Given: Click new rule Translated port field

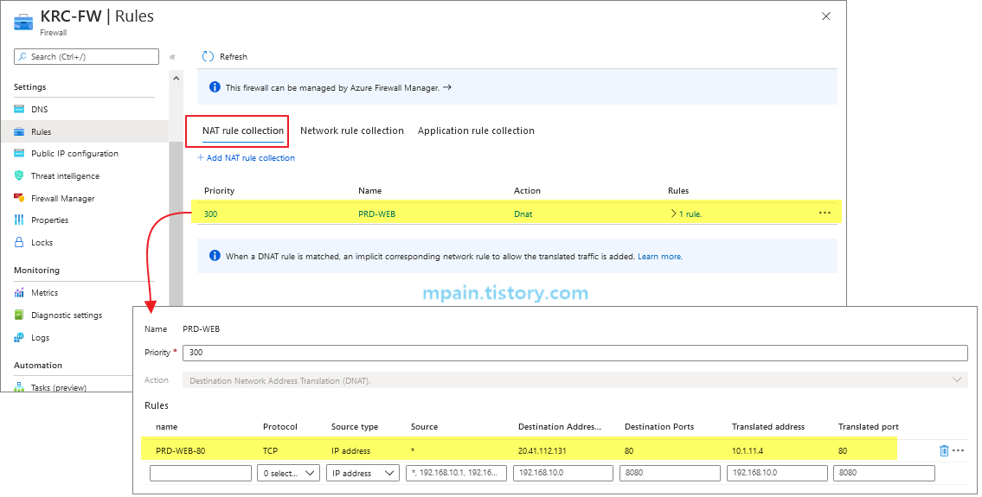Looking at the screenshot, I should point(884,473).
